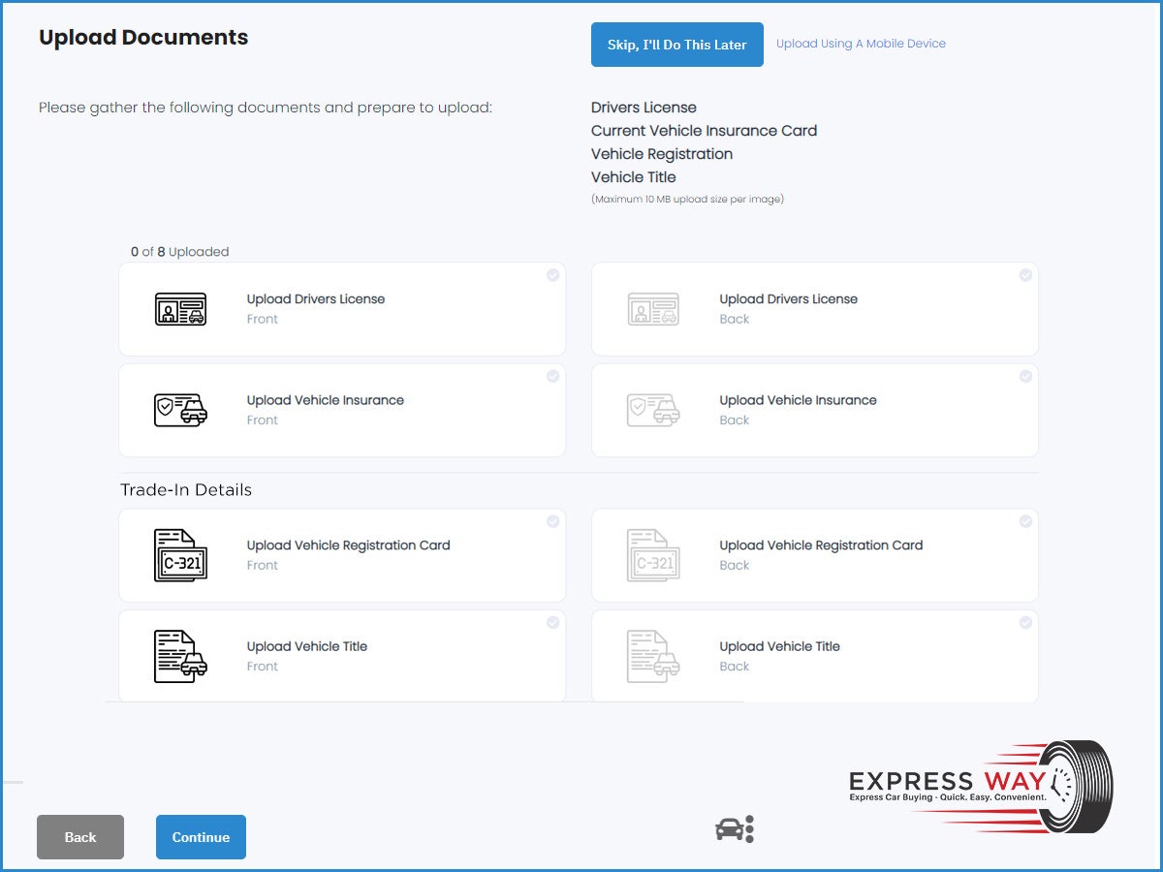
Task: Open Upload Using A Mobile Device link
Action: pos(861,44)
